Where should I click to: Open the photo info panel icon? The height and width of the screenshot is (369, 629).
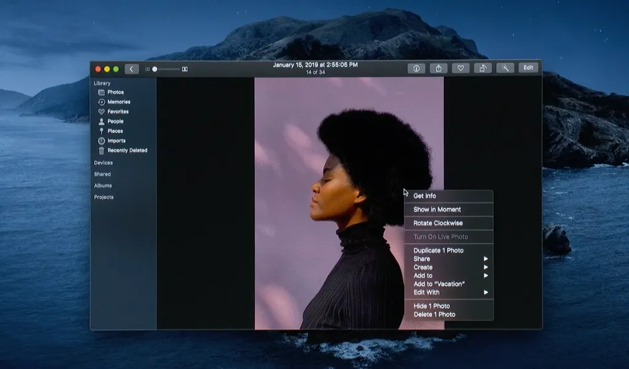click(417, 68)
